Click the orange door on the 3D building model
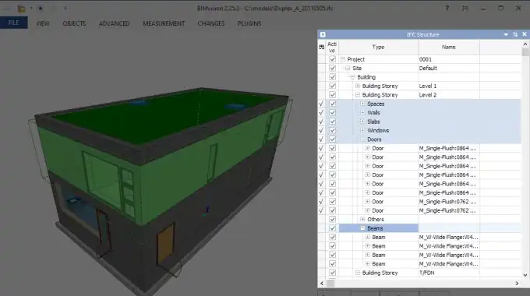The width and height of the screenshot is (530, 296). point(165,244)
